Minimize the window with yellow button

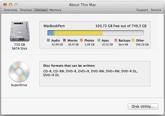coord(11,5)
